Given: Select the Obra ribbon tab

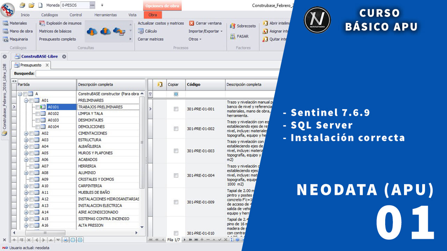Looking at the screenshot, I should [x=153, y=15].
